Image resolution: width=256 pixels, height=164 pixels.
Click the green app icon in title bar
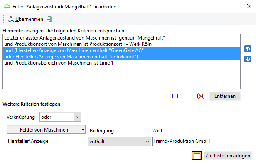[x=7, y=7]
